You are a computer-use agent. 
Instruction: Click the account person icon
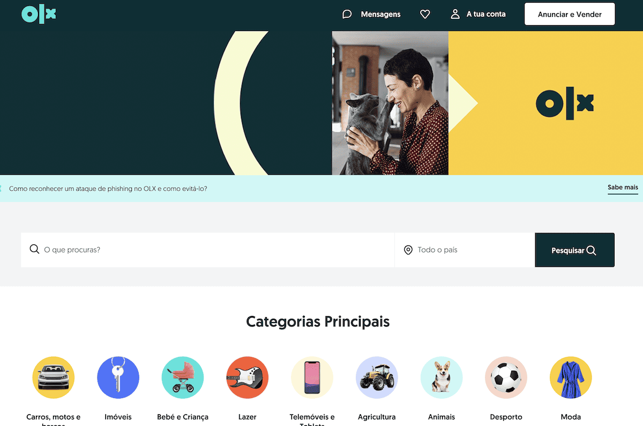coord(455,14)
